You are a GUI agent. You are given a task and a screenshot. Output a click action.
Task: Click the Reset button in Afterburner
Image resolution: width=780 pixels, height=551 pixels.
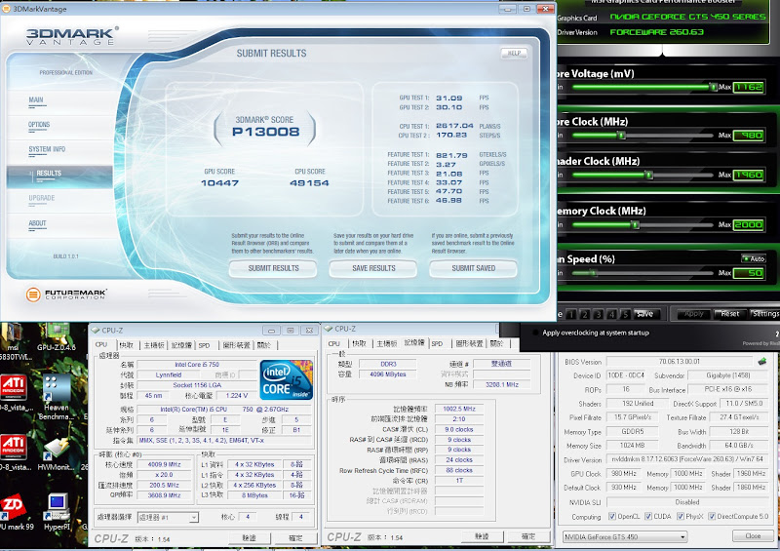pyautogui.click(x=729, y=314)
